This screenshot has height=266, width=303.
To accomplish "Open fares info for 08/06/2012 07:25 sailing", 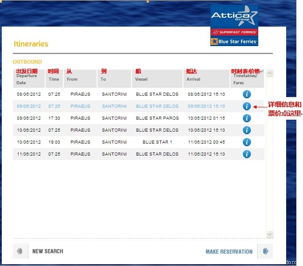I will (x=247, y=94).
